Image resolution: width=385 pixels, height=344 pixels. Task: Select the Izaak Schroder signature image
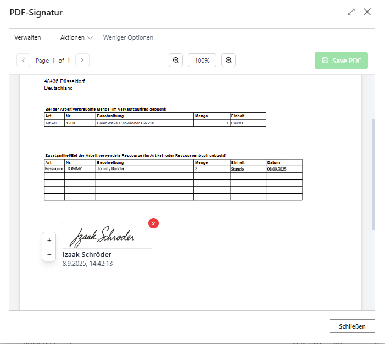[x=107, y=236]
